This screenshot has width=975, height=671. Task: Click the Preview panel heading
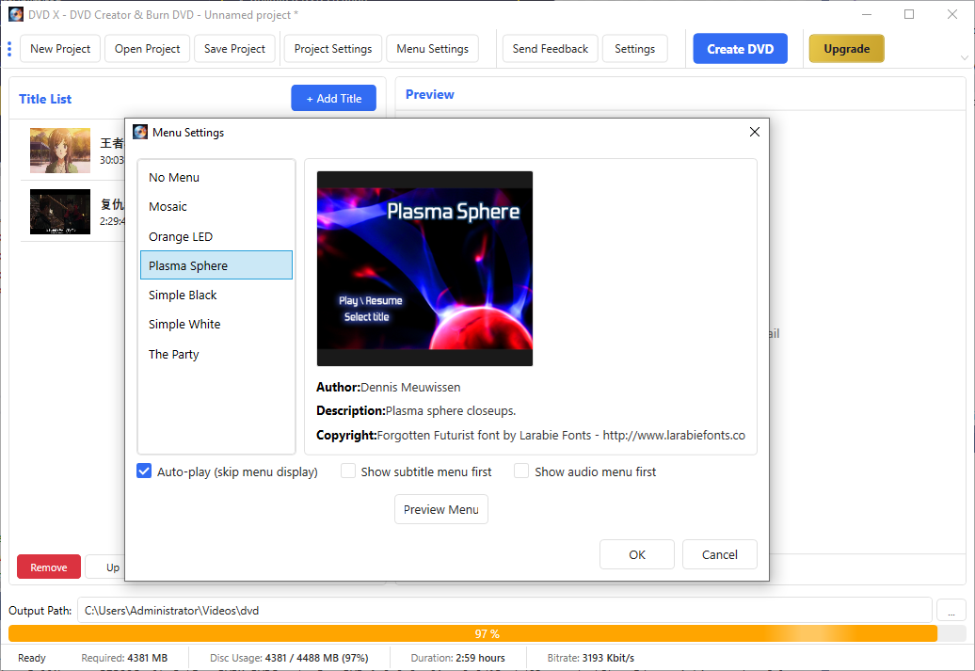(430, 94)
